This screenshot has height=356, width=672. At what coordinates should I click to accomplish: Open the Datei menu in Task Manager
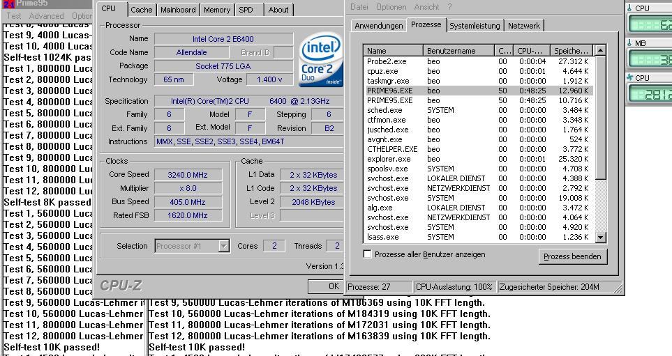click(359, 7)
